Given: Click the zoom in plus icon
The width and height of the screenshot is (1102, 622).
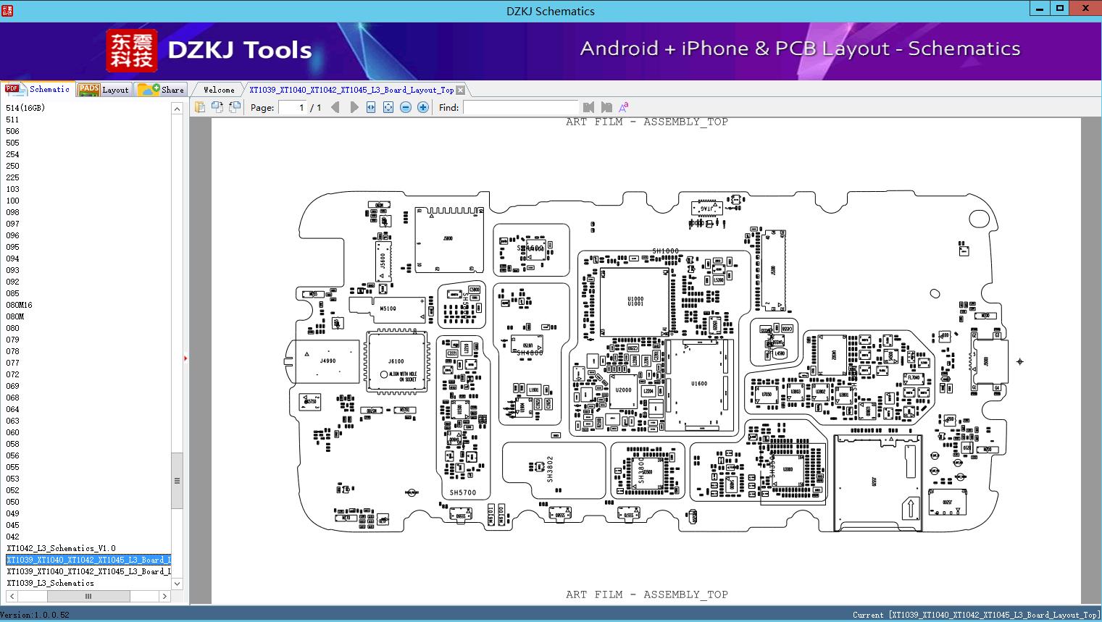Looking at the screenshot, I should pyautogui.click(x=423, y=107).
